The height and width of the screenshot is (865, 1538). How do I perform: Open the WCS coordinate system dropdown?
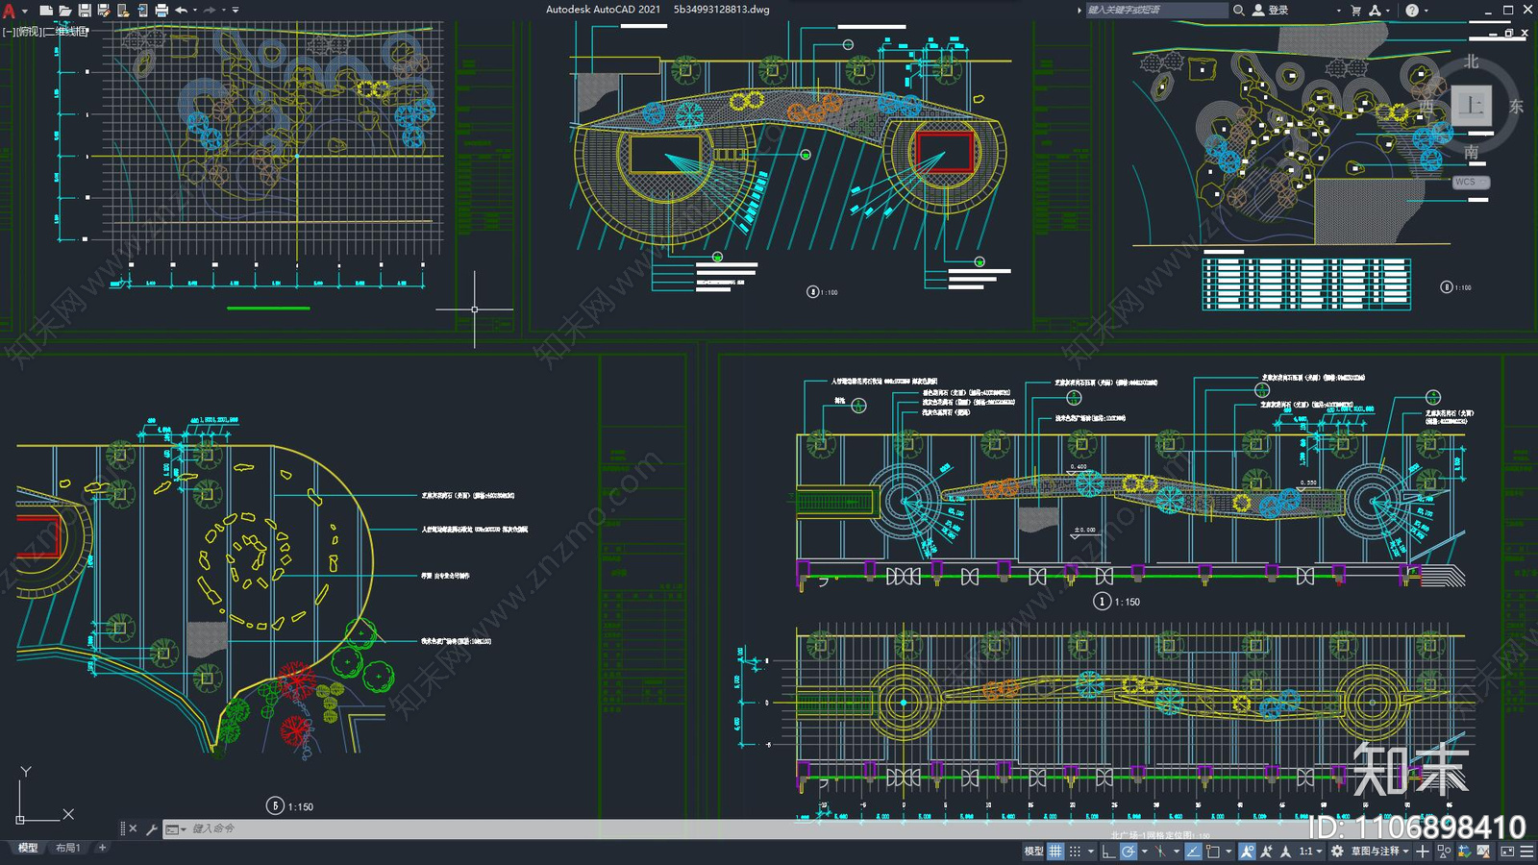click(1471, 182)
